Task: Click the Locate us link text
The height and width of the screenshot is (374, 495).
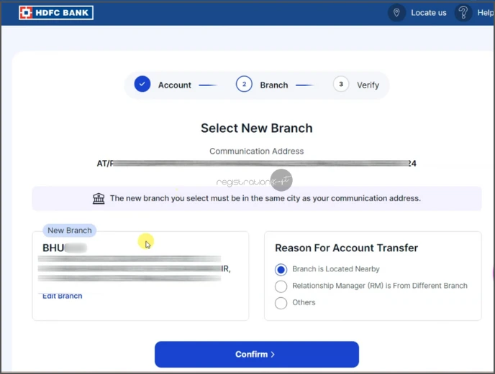Action: click(428, 13)
